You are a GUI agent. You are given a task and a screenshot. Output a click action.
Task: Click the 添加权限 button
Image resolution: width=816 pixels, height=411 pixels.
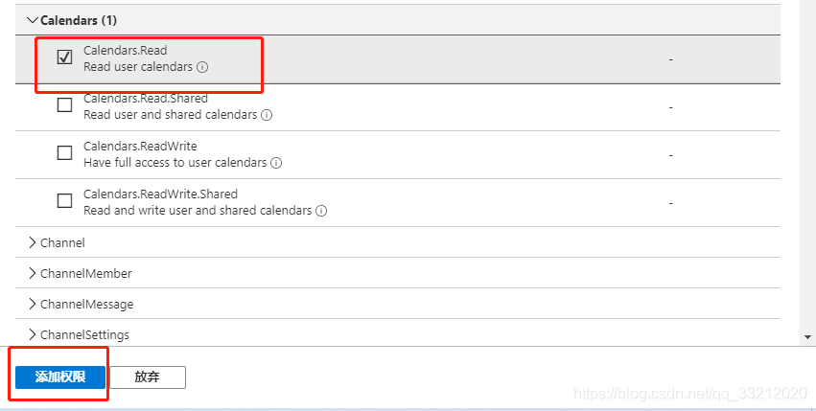pos(60,377)
